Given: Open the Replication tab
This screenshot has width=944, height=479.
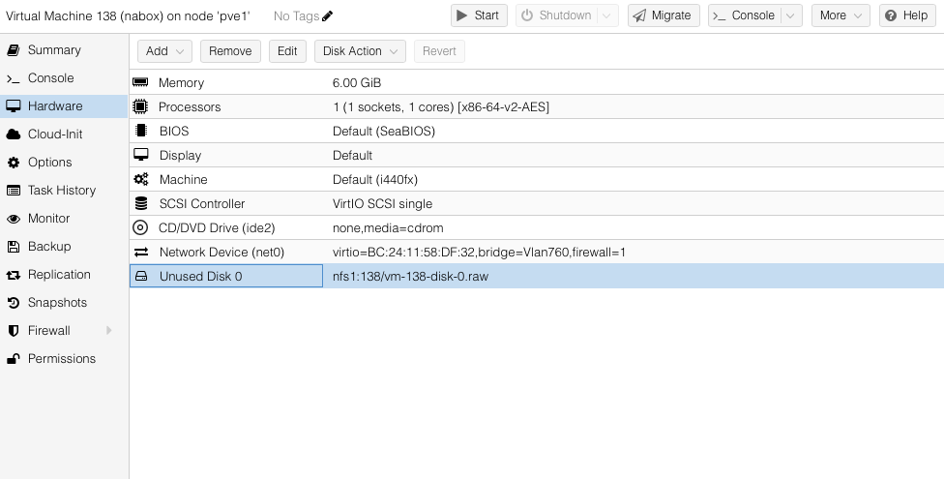Looking at the screenshot, I should pos(64,274).
